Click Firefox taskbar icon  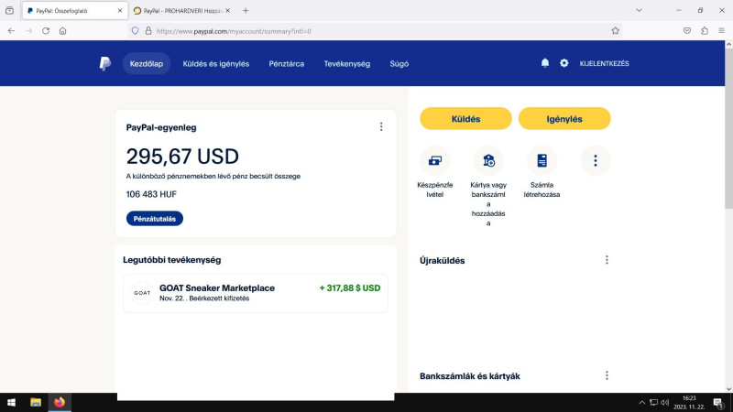click(60, 402)
